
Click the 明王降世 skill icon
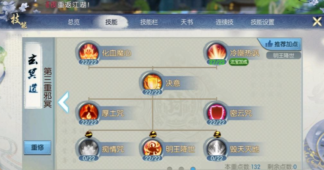click(152, 148)
